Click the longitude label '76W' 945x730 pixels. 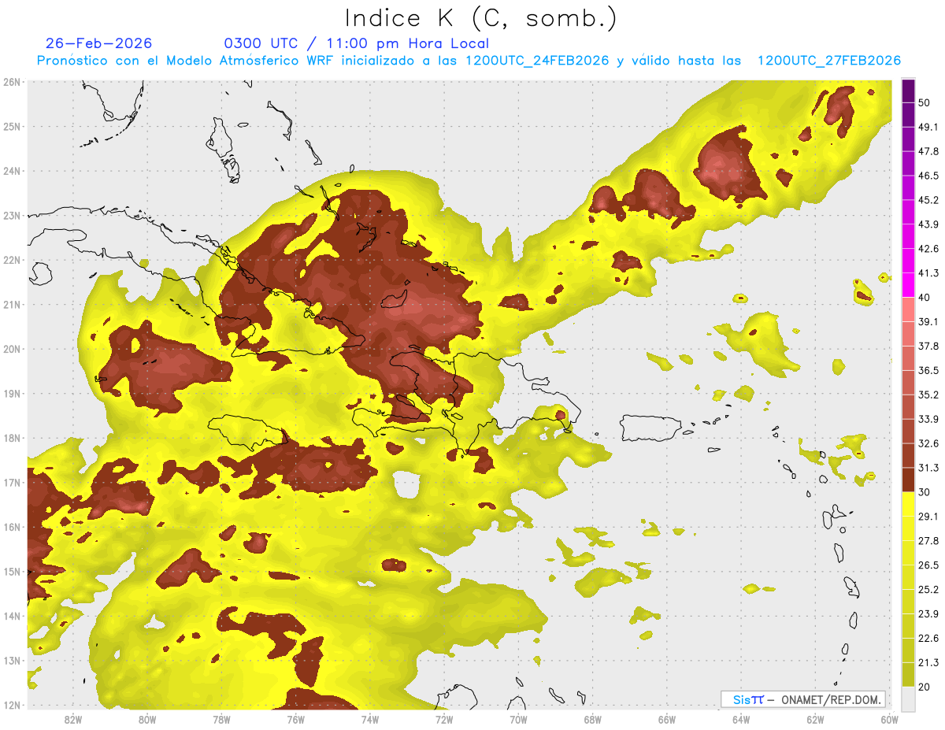295,719
